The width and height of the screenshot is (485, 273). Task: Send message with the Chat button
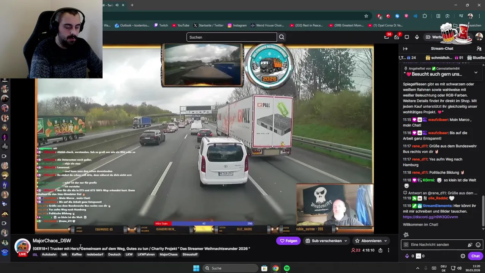click(476, 256)
